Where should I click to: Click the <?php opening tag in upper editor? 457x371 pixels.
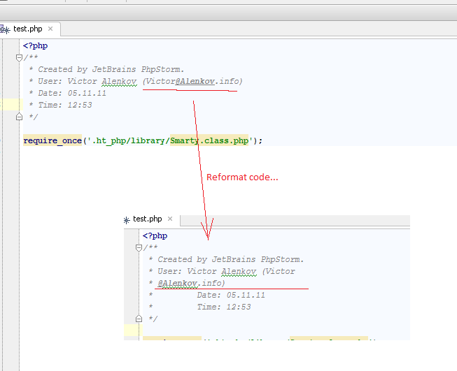35,45
